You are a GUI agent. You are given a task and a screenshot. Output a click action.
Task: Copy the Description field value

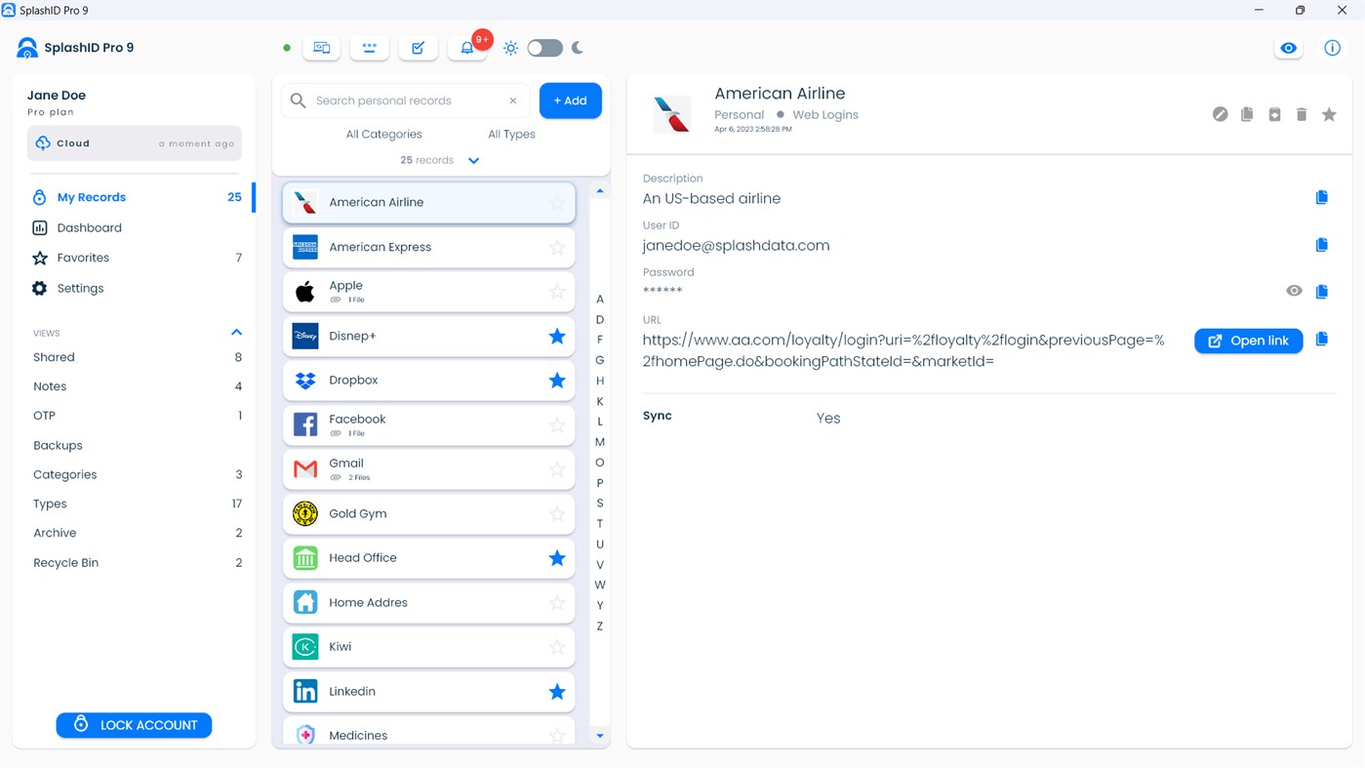(x=1322, y=197)
